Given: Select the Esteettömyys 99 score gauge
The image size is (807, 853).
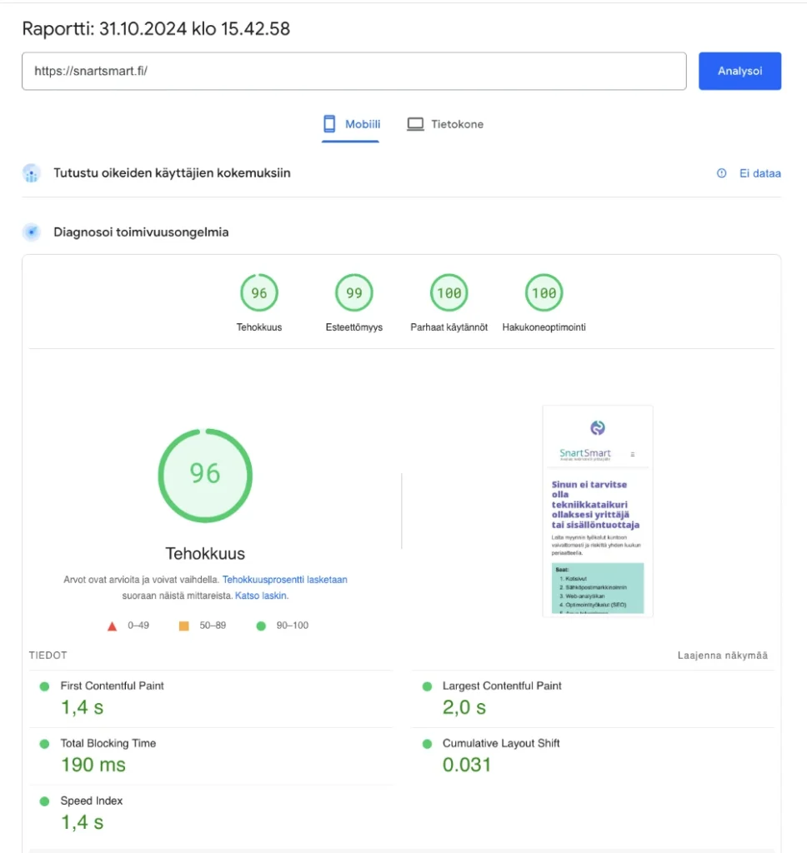Looking at the screenshot, I should pos(354,293).
